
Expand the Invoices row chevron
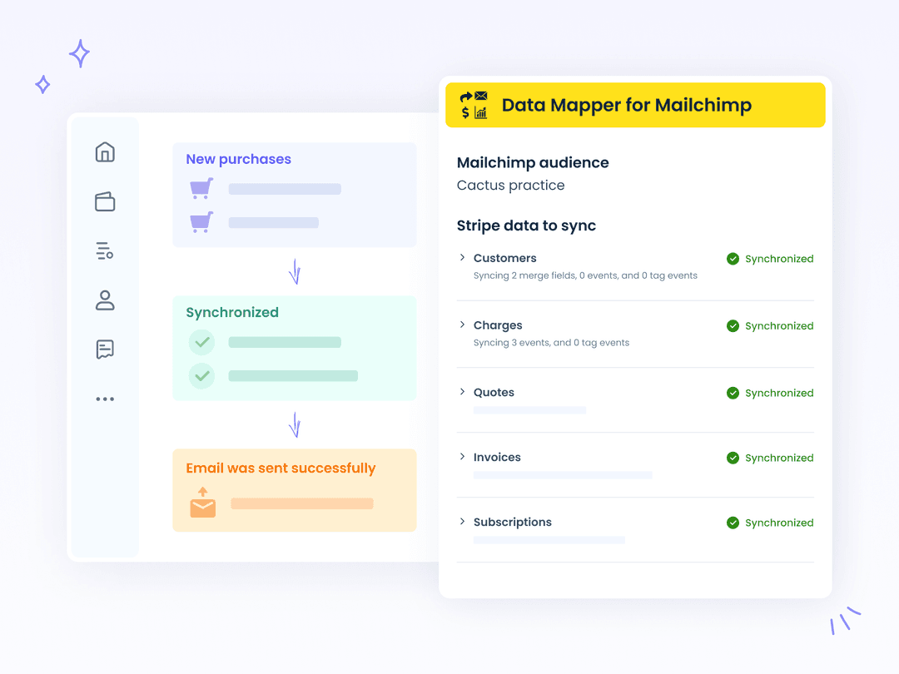(462, 456)
